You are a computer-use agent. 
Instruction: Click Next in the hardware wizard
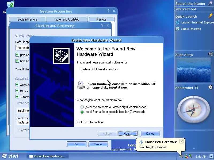coord(128,134)
